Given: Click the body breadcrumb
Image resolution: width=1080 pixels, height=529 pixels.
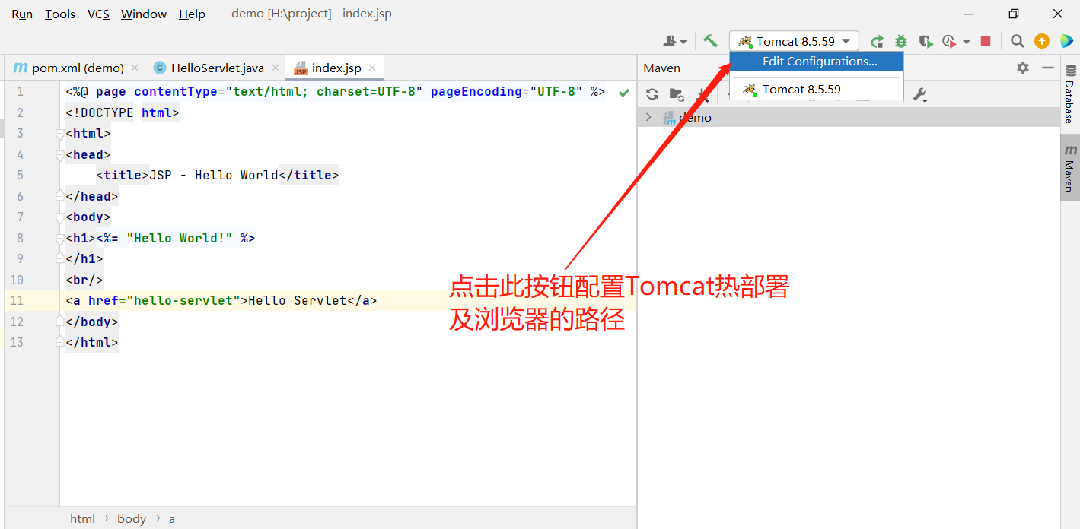Looking at the screenshot, I should click(x=132, y=518).
